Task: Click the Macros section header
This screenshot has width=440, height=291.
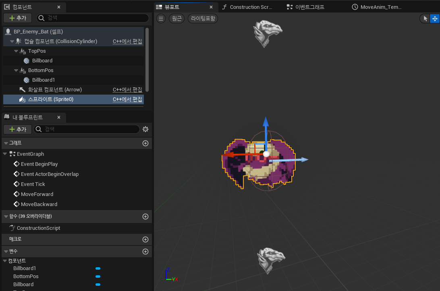Action: [x=77, y=239]
